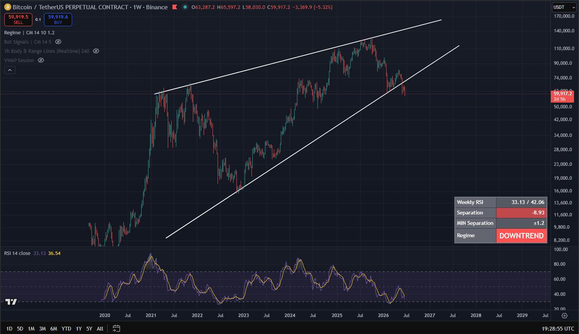Select the VWAP Session legend label
Screen dimensions: 579x334
click(x=19, y=60)
